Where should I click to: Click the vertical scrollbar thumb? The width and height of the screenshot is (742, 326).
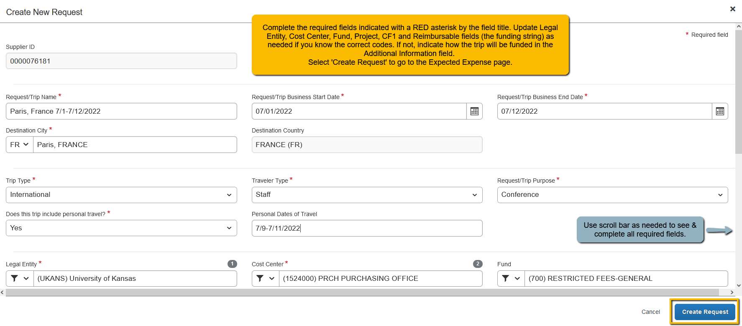(x=738, y=92)
